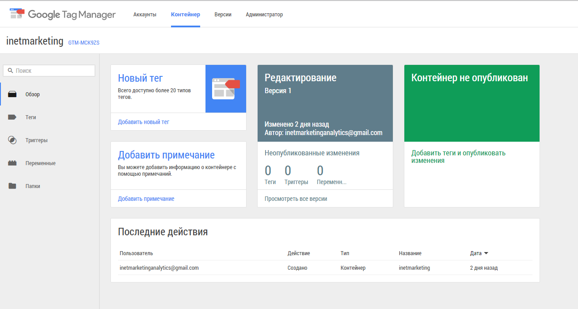Click the Переменн... unpublished count 0
The image size is (578, 309).
(x=320, y=170)
